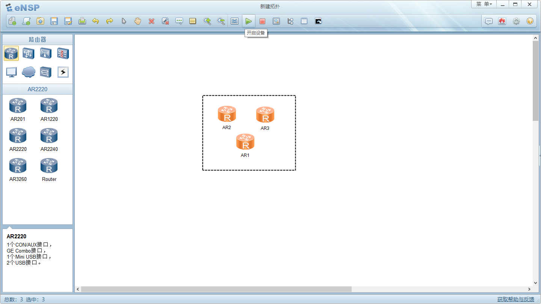Click the horizontal scrollbar thumb of the canvas
The width and height of the screenshot is (541, 304).
[216, 289]
